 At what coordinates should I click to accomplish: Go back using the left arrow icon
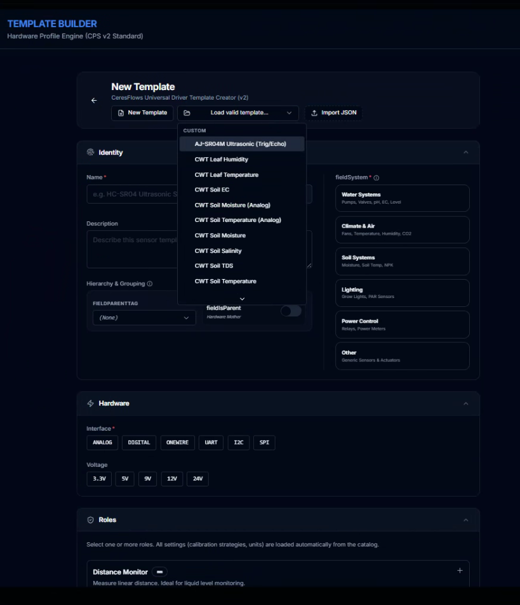coord(94,100)
